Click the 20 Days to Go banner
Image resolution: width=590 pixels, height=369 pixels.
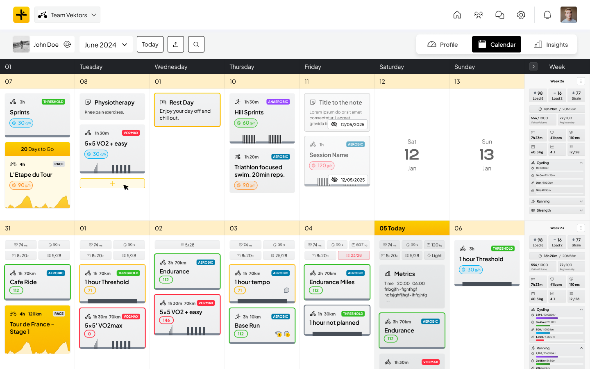point(37,149)
